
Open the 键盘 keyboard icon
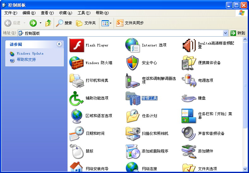tap(189, 98)
